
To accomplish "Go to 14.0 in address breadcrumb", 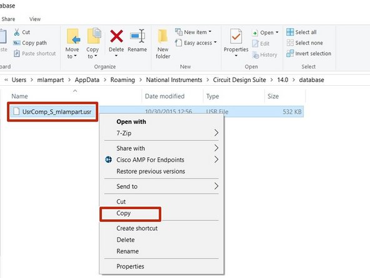I will [x=282, y=80].
